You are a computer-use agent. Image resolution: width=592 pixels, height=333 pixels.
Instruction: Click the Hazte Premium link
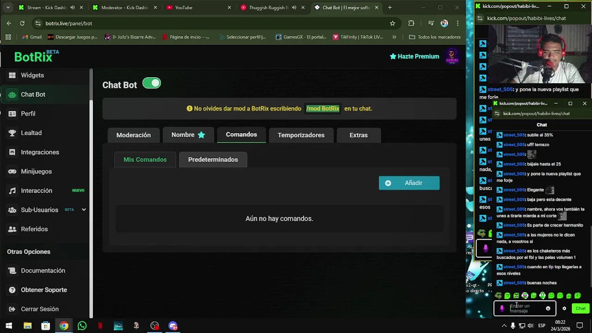pyautogui.click(x=414, y=56)
